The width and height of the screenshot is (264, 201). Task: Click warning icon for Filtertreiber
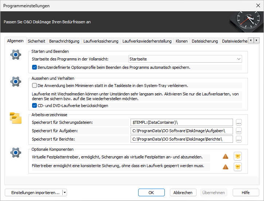coord(225,167)
